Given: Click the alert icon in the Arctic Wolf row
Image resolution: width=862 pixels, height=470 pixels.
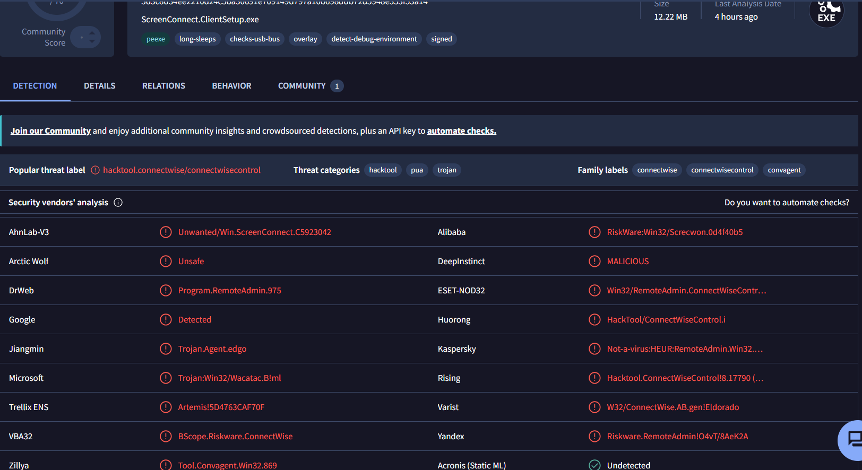Looking at the screenshot, I should (x=166, y=262).
